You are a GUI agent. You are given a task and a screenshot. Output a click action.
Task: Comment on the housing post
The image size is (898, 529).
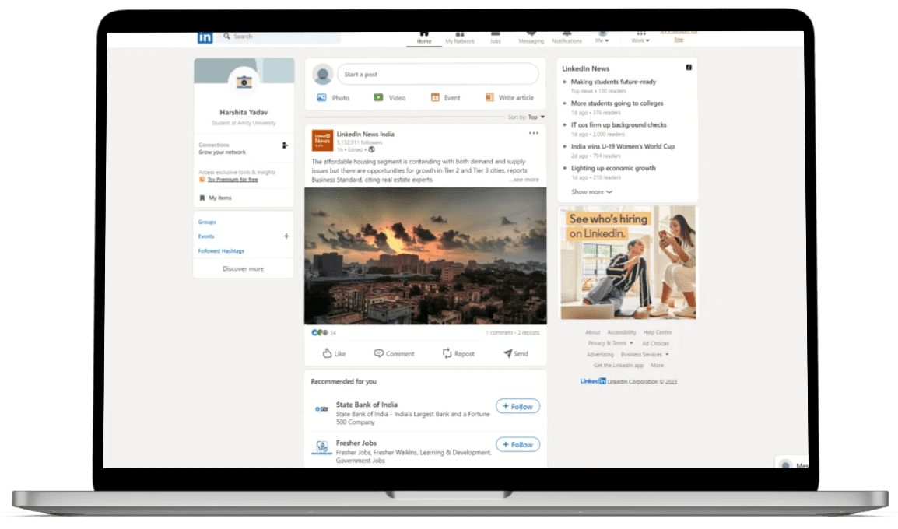pos(394,354)
